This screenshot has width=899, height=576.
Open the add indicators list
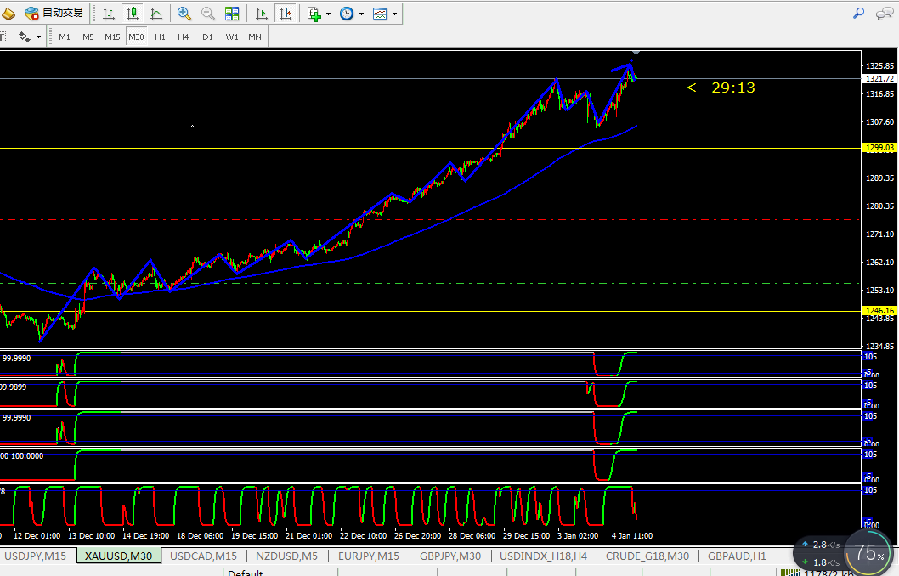click(x=314, y=14)
